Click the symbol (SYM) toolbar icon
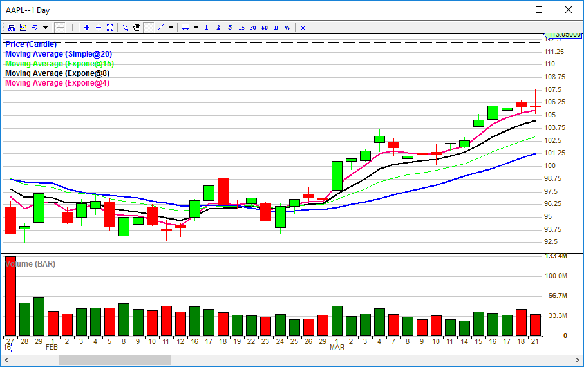Image resolution: width=584 pixels, height=367 pixels. click(x=12, y=28)
